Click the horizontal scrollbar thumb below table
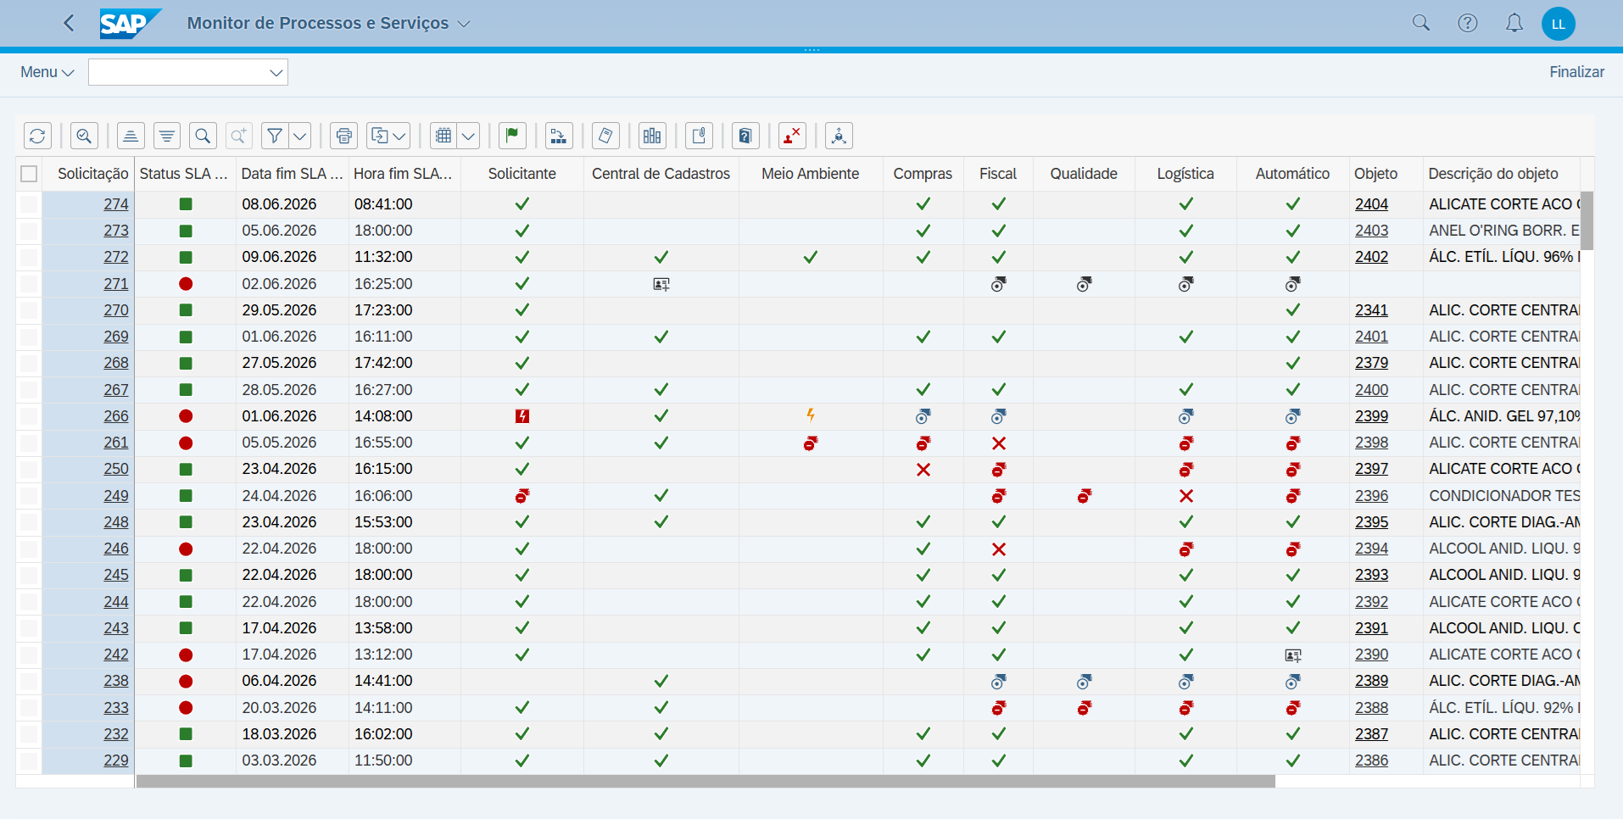 click(706, 781)
